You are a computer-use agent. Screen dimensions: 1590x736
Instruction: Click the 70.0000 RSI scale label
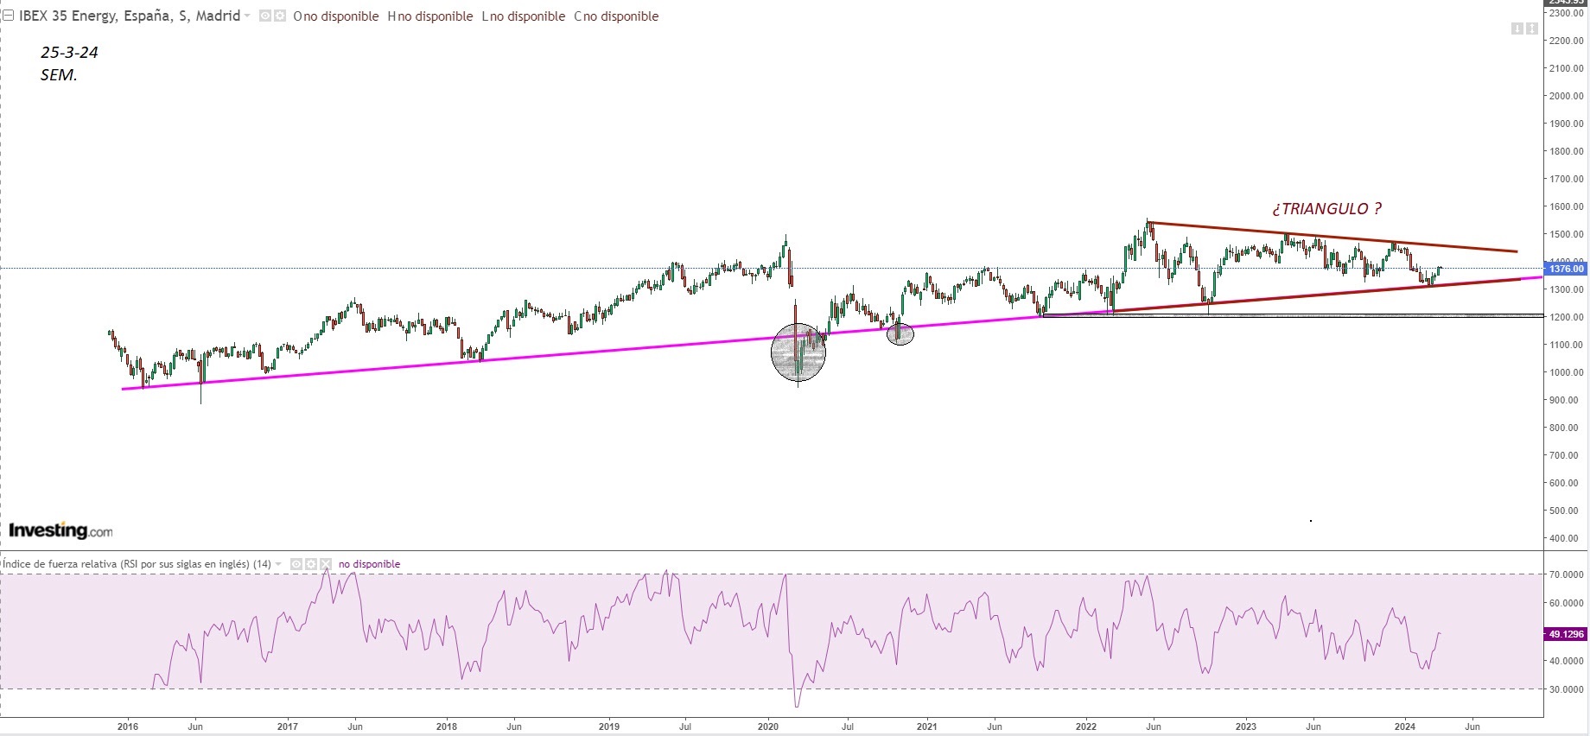pyautogui.click(x=1567, y=574)
